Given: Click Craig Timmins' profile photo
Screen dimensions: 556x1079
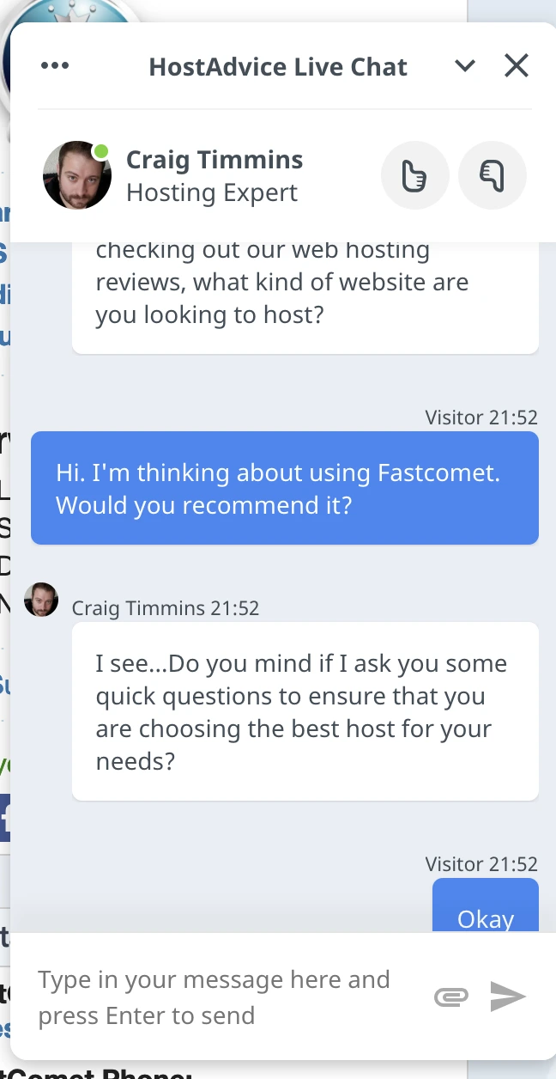Looking at the screenshot, I should pos(77,175).
